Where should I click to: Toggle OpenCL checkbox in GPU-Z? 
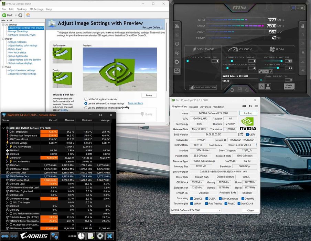[x=192, y=199]
